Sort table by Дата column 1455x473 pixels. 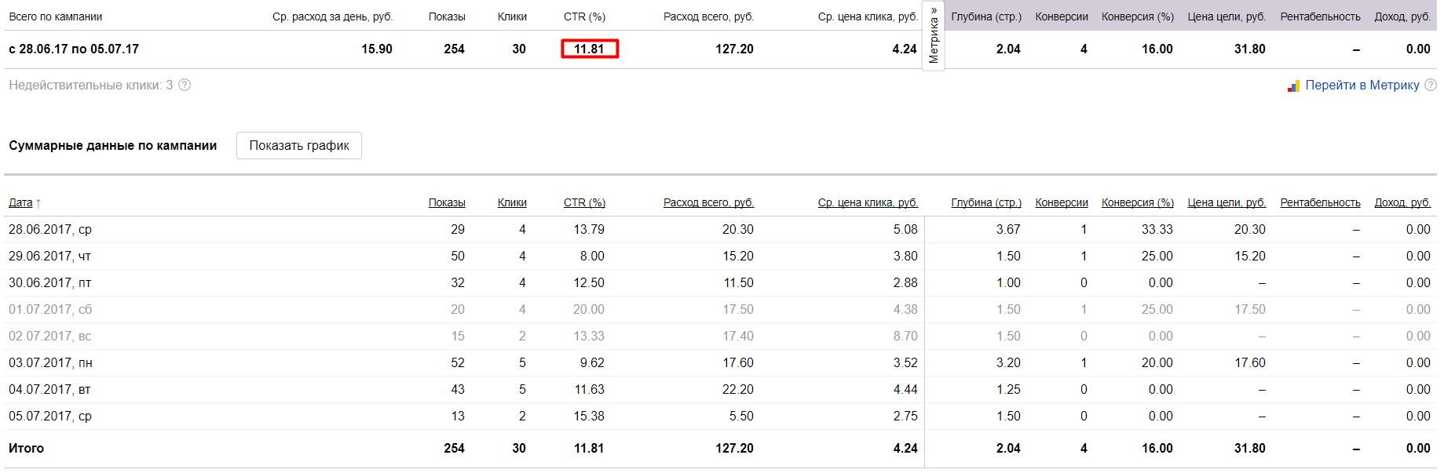coord(20,202)
